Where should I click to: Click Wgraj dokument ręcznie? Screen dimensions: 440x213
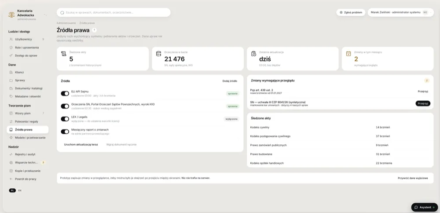click(x=121, y=144)
